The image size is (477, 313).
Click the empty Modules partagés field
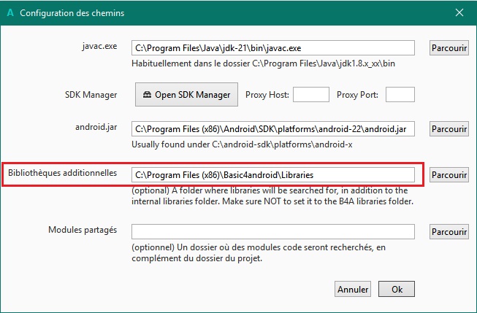pos(273,231)
